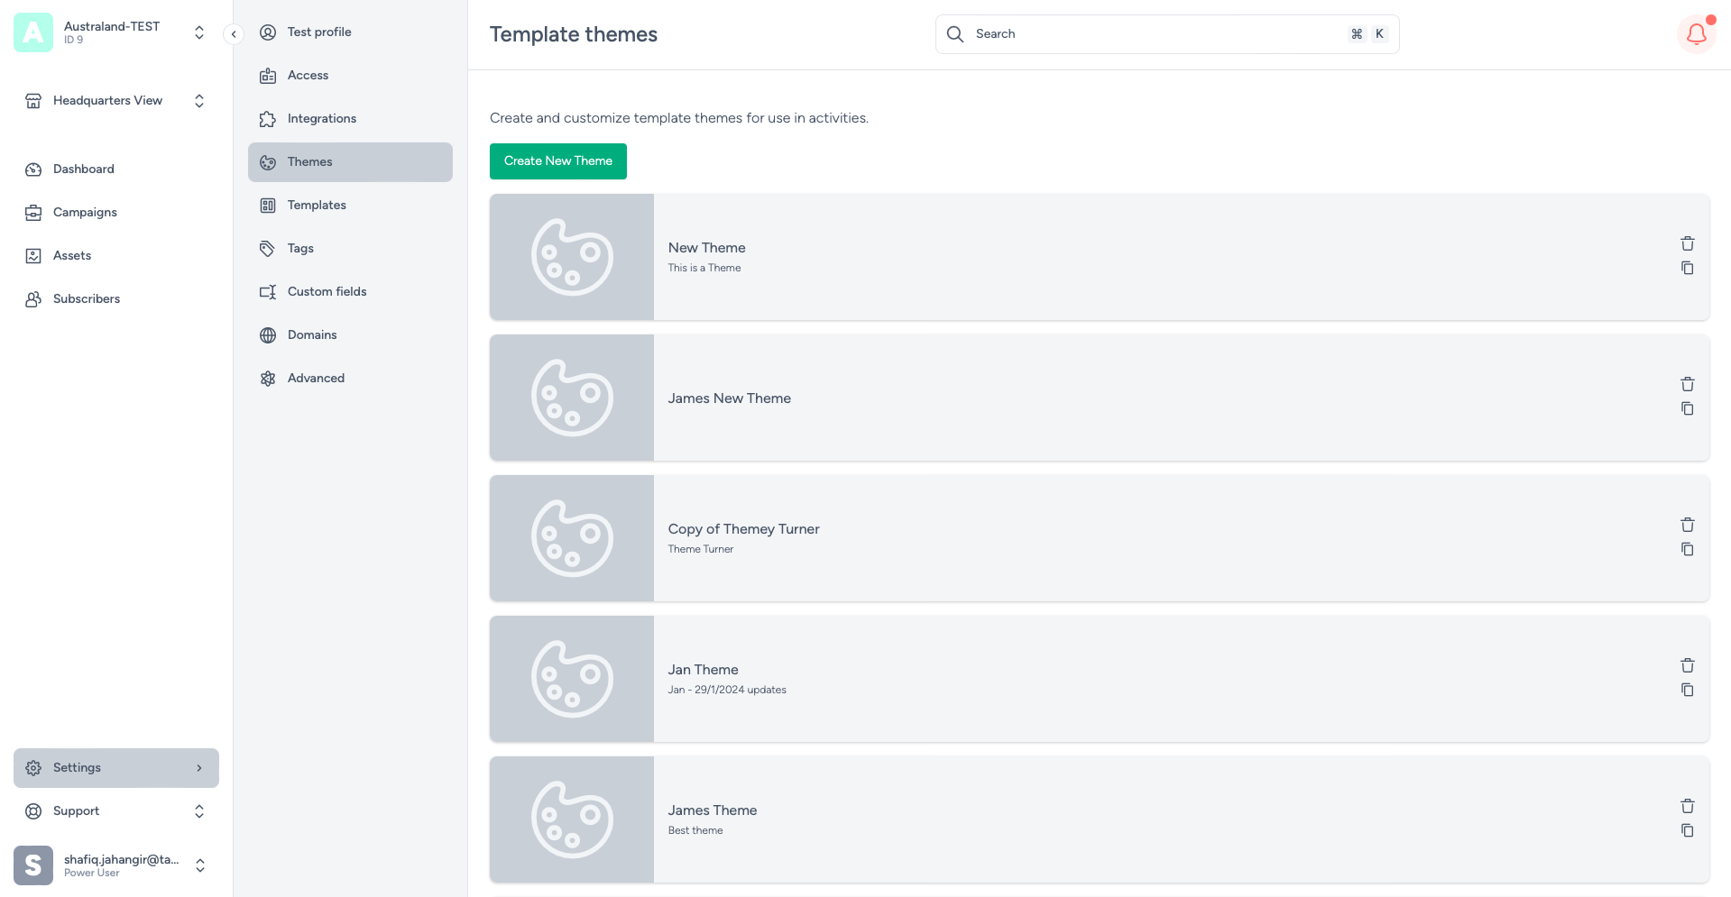The height and width of the screenshot is (897, 1731).
Task: Copy the Jan Theme
Action: click(x=1687, y=691)
